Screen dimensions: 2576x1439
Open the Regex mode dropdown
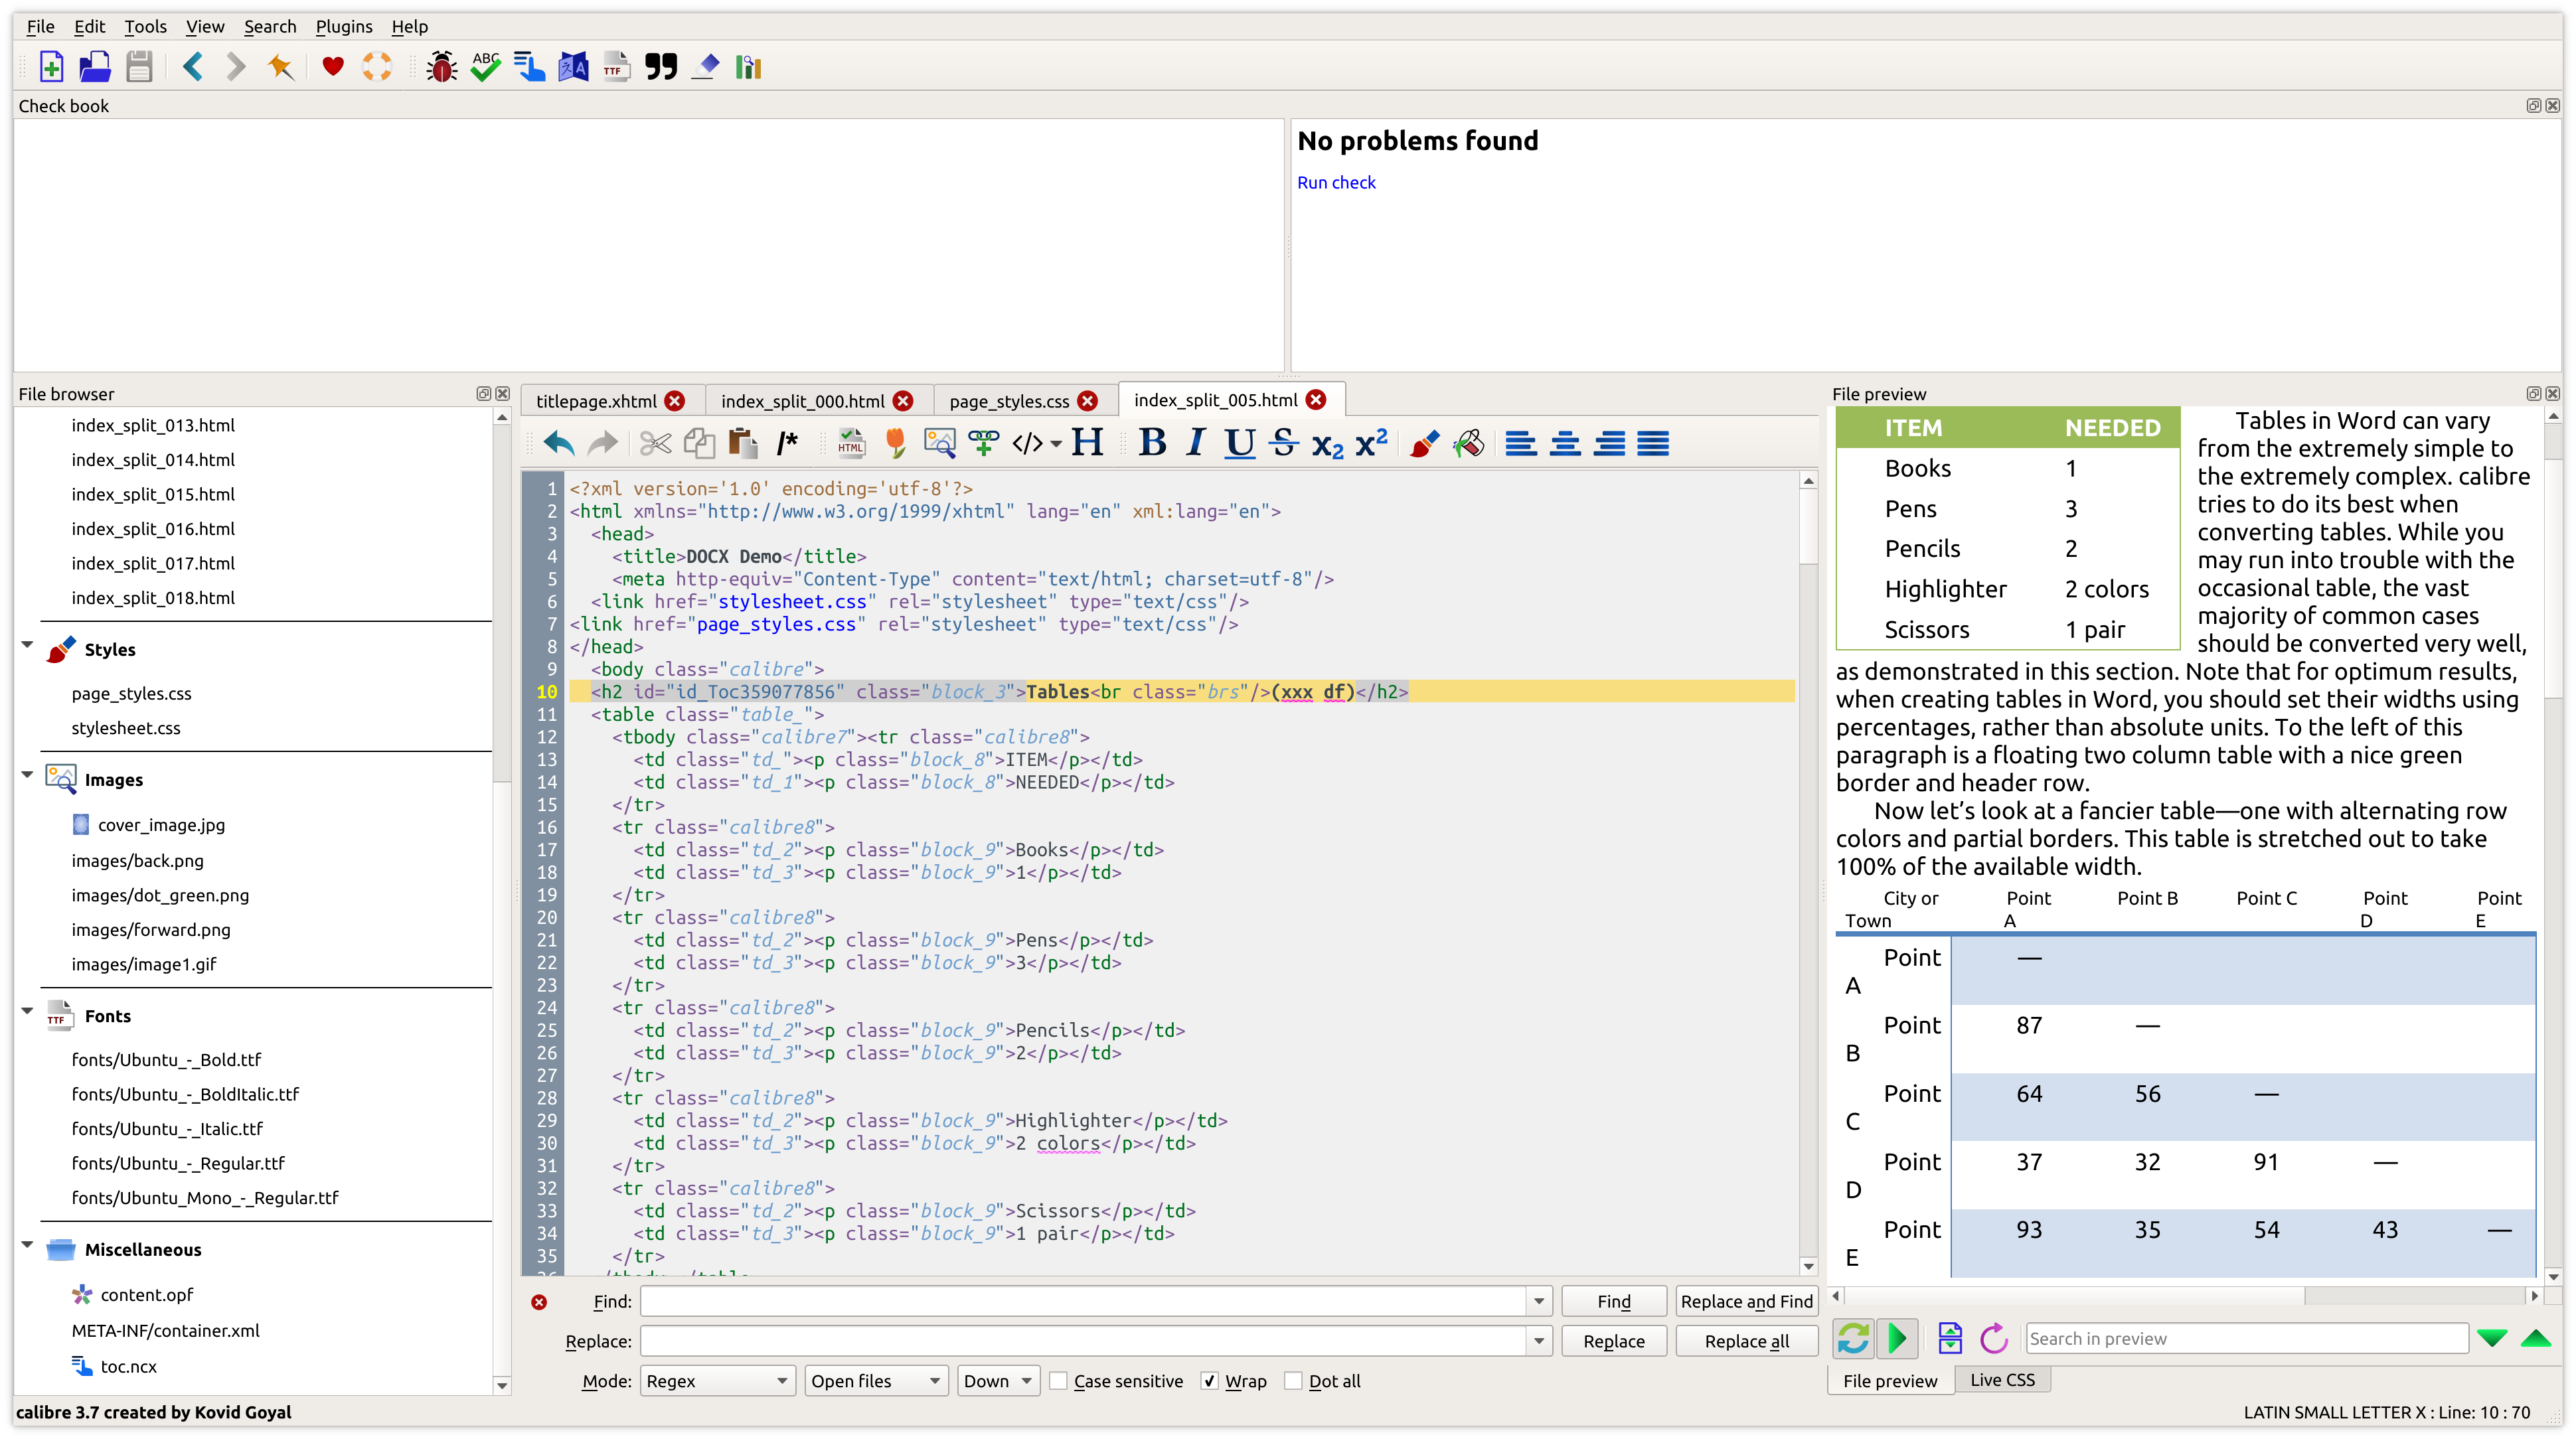pyautogui.click(x=717, y=1381)
